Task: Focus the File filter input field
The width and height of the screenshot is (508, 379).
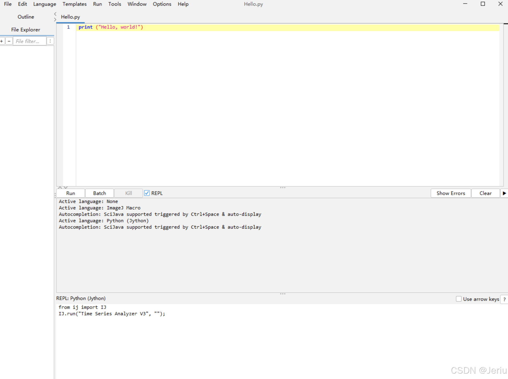Action: pos(30,41)
